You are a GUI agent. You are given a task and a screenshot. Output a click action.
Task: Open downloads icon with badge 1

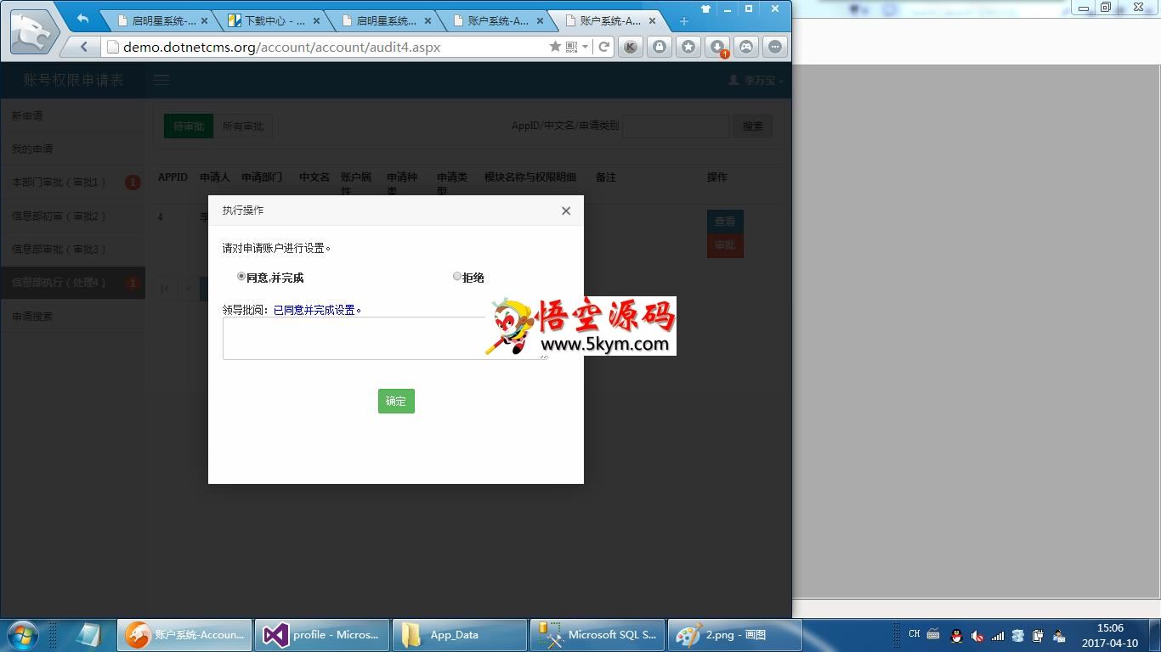point(717,48)
